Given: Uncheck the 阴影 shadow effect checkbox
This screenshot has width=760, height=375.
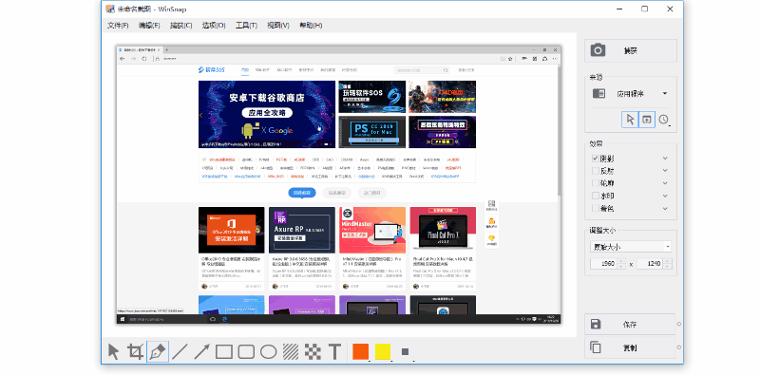Looking at the screenshot, I should [x=596, y=159].
